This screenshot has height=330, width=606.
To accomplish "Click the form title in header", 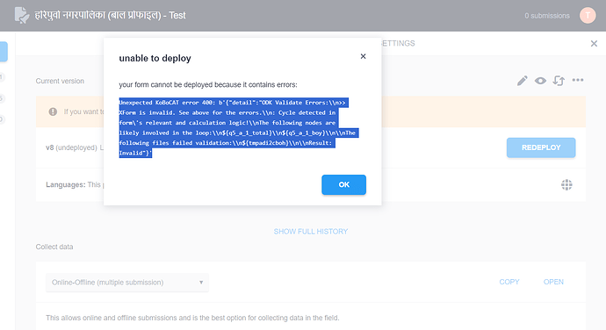I will pos(110,16).
